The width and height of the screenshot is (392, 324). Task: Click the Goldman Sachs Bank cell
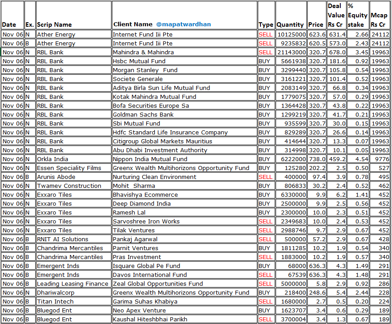[x=185, y=115]
